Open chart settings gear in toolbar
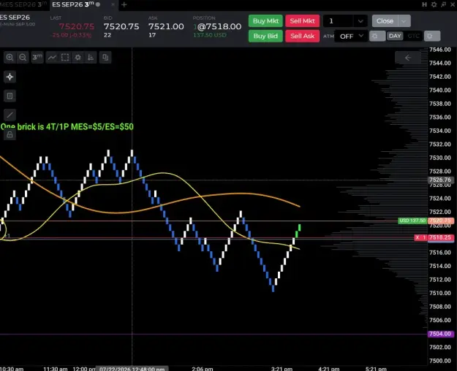The height and width of the screenshot is (371, 457). click(x=78, y=58)
